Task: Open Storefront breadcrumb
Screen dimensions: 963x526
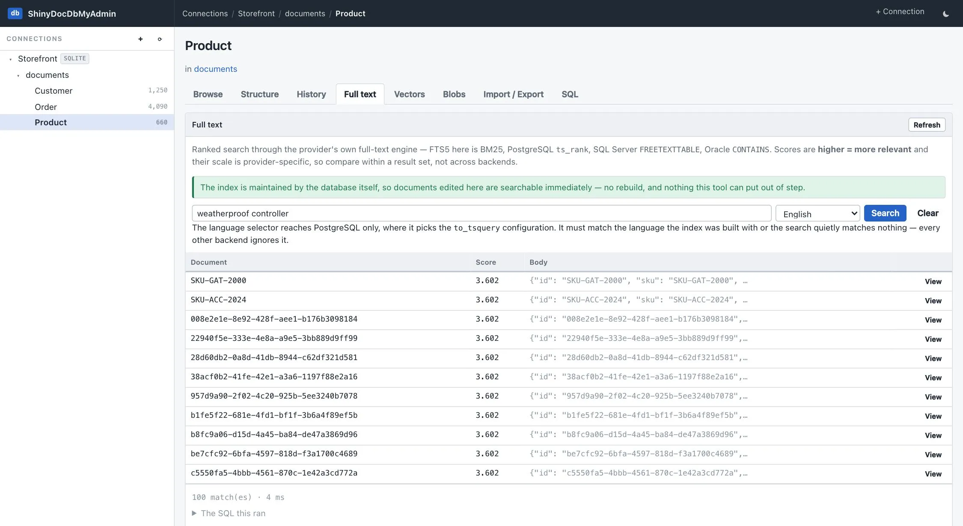Action: tap(256, 14)
